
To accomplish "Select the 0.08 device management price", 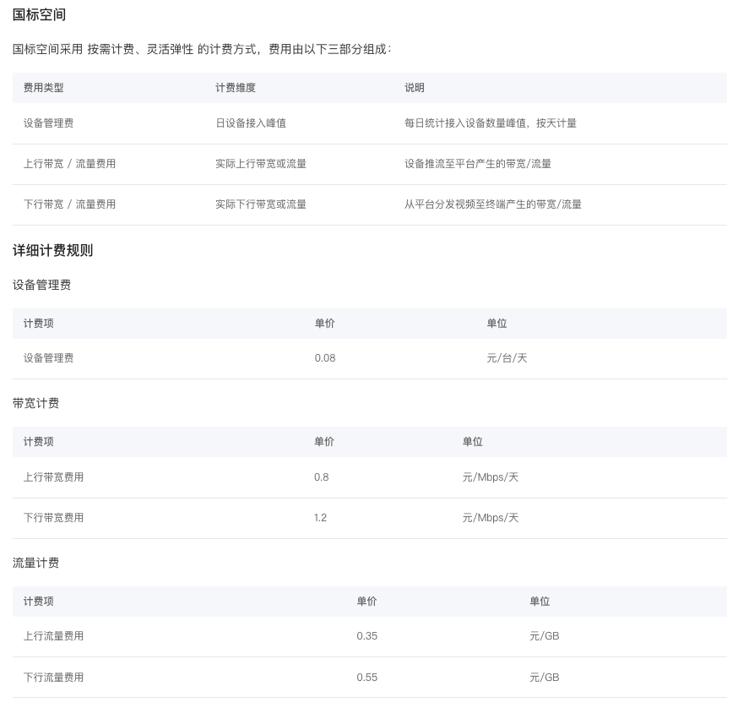I will 324,358.
